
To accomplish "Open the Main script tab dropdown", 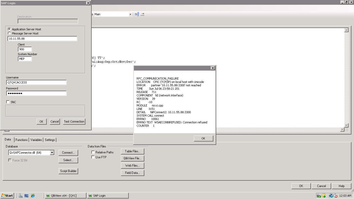I will point(130,15).
